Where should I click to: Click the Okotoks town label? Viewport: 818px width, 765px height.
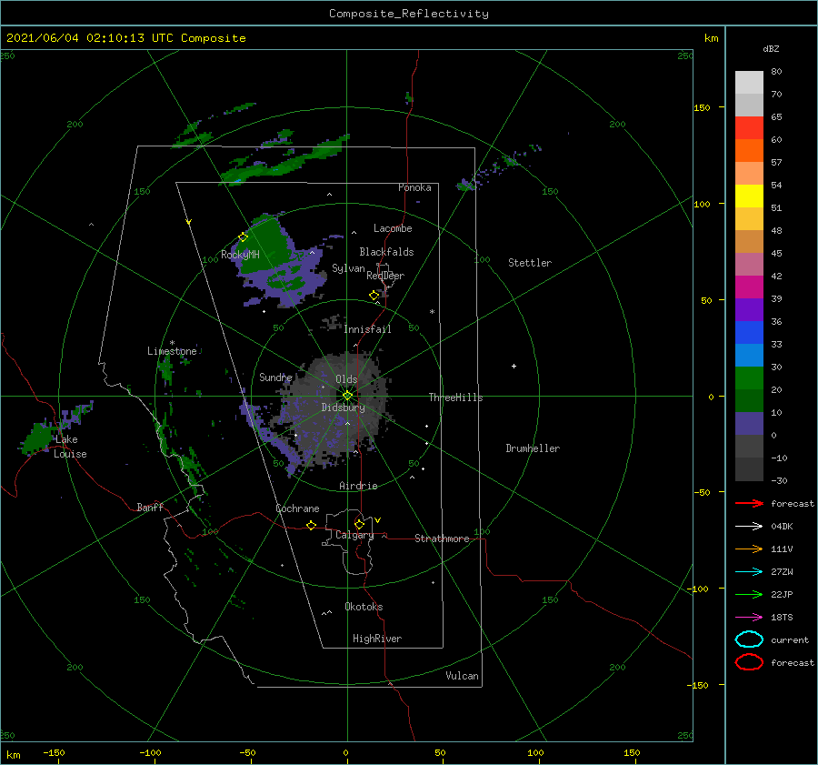pyautogui.click(x=364, y=607)
